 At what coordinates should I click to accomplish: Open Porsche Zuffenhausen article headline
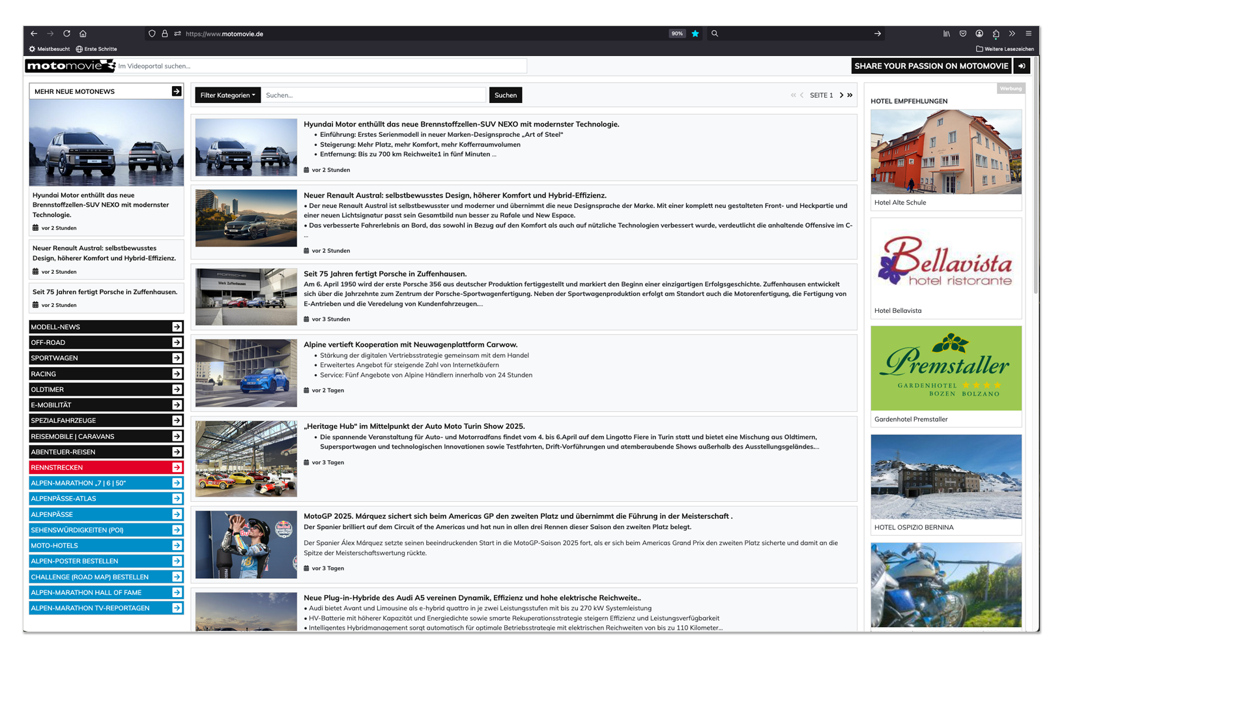[x=385, y=274]
